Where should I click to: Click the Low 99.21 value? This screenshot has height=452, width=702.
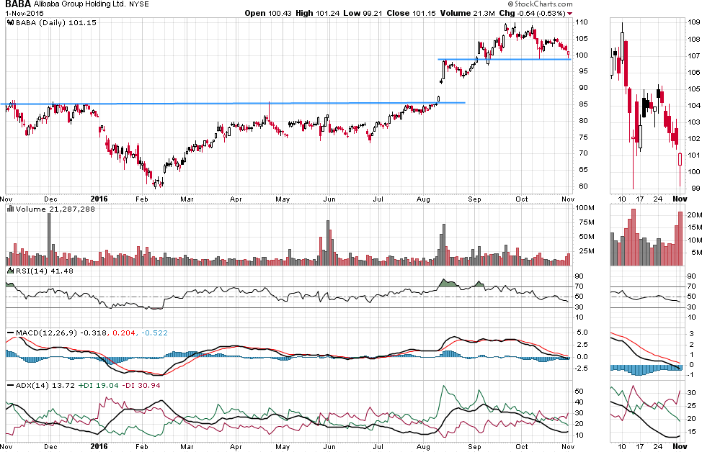(x=363, y=14)
